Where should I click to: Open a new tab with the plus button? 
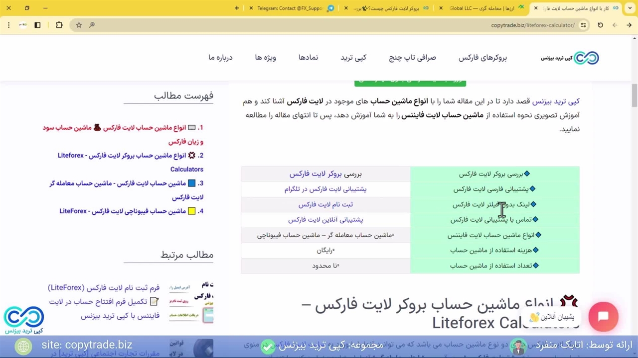click(237, 8)
